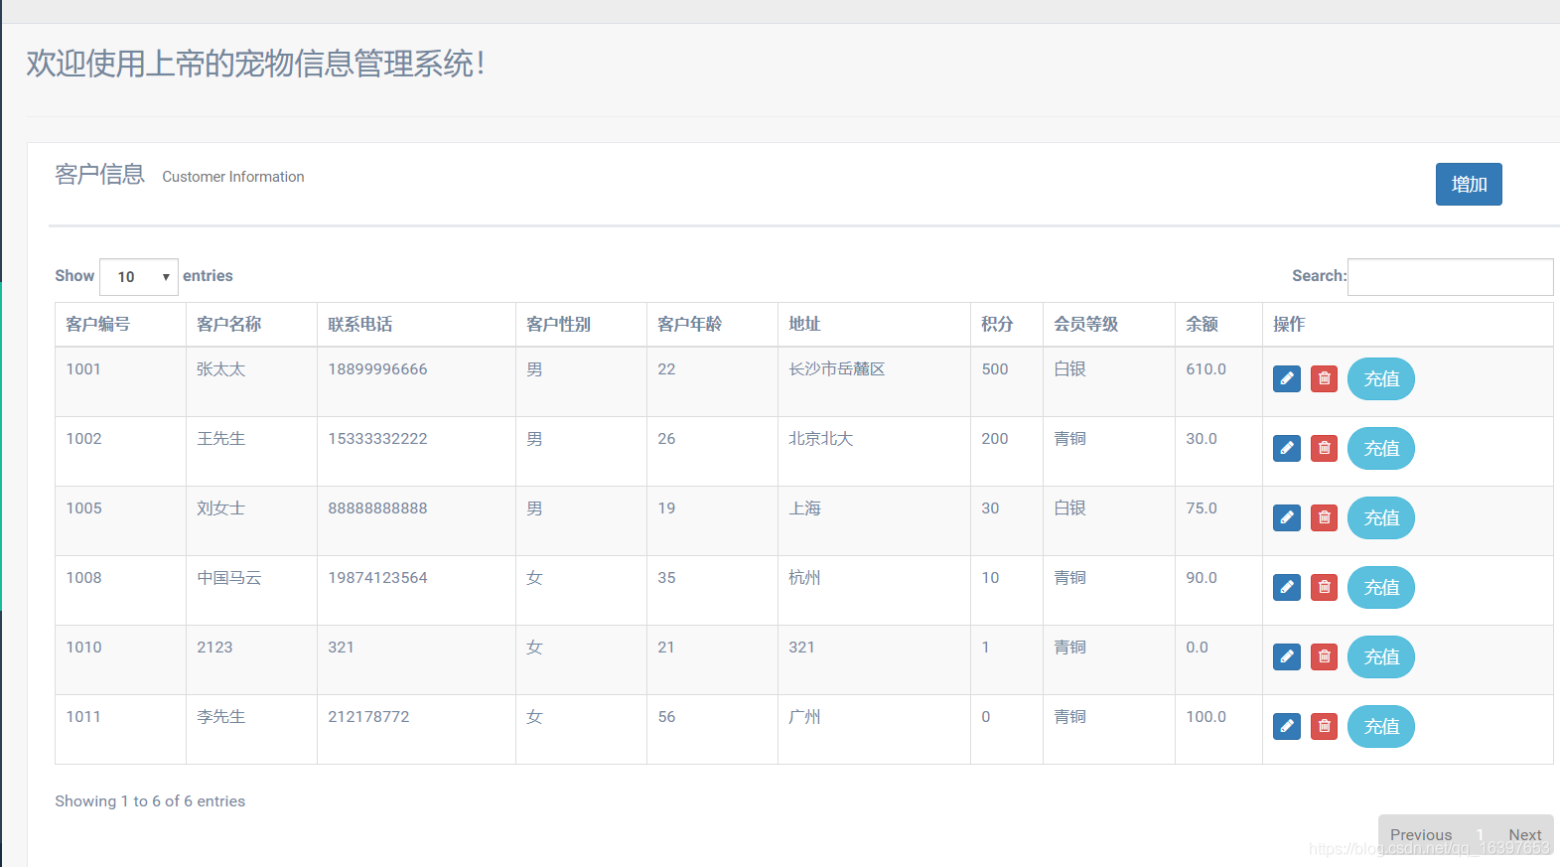
Task: Edit customer 1002 王先生 with the pencil icon
Action: pos(1286,448)
